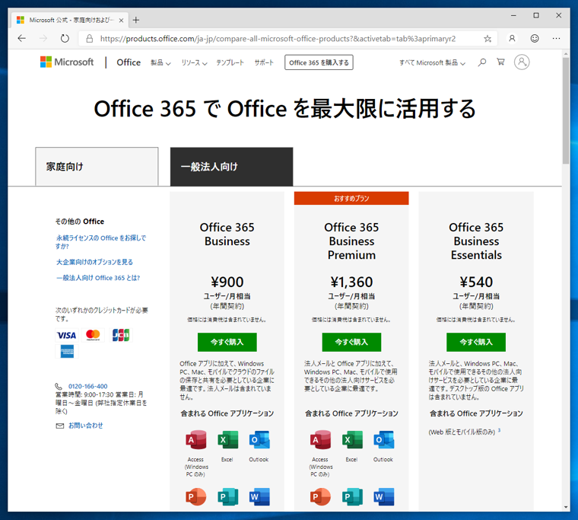
Task: Open a new browser tab
Action: 136,20
